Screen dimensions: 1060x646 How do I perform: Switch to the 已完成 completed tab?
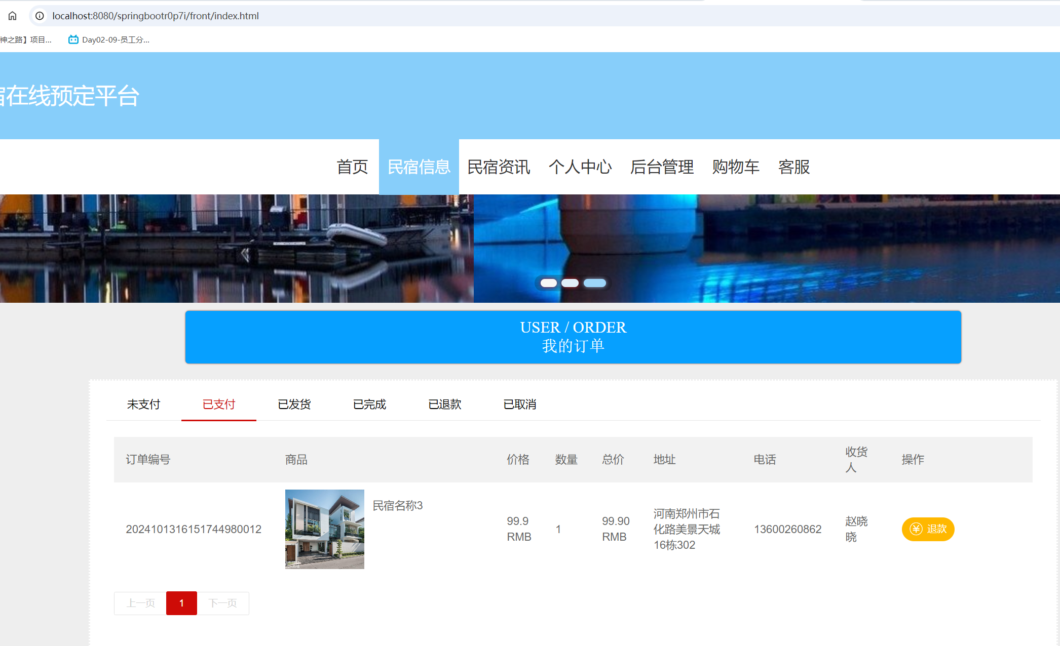[x=369, y=404]
